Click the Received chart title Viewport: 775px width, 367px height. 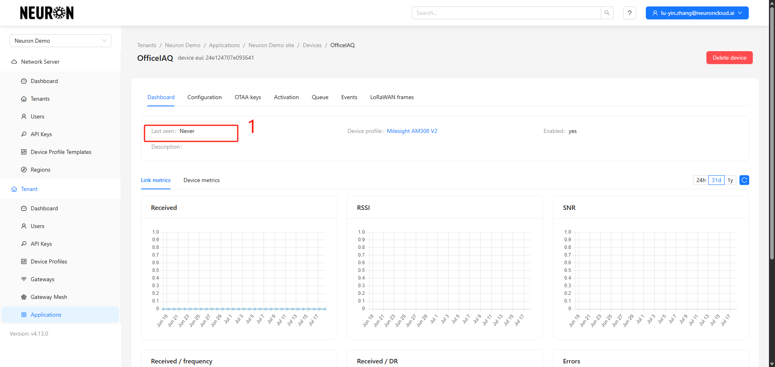(164, 207)
